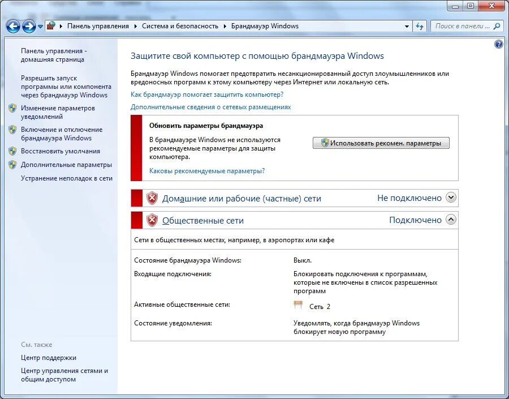This screenshot has height=399, width=509.
Task: Expand arrow after 'Панель управления' breadcrumb
Action: [135, 26]
